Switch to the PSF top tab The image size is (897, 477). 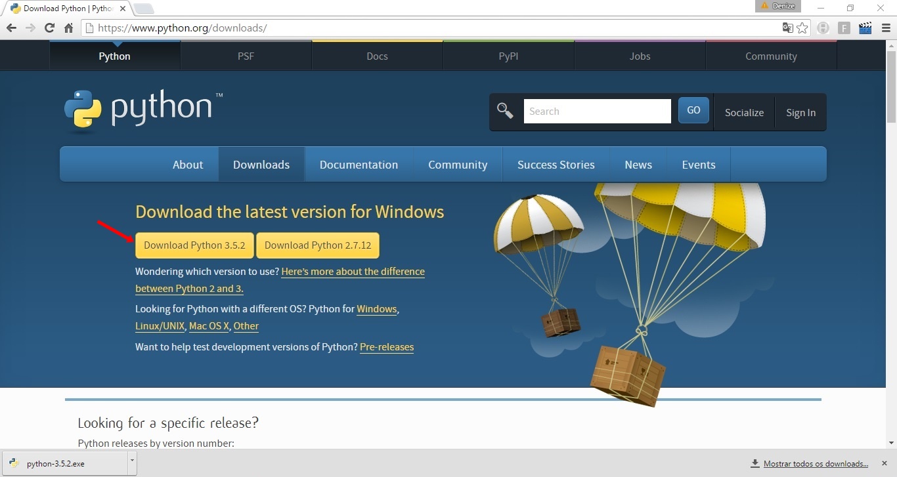(246, 56)
